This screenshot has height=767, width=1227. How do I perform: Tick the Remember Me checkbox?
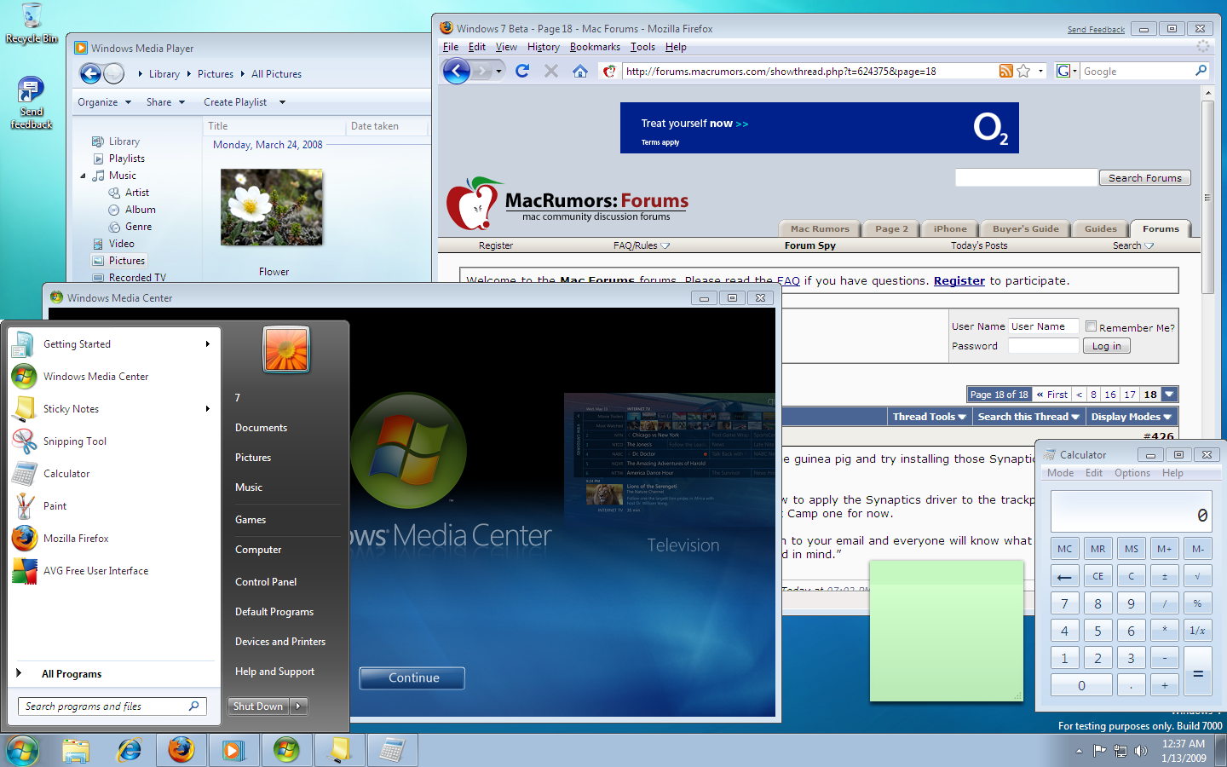coord(1091,326)
